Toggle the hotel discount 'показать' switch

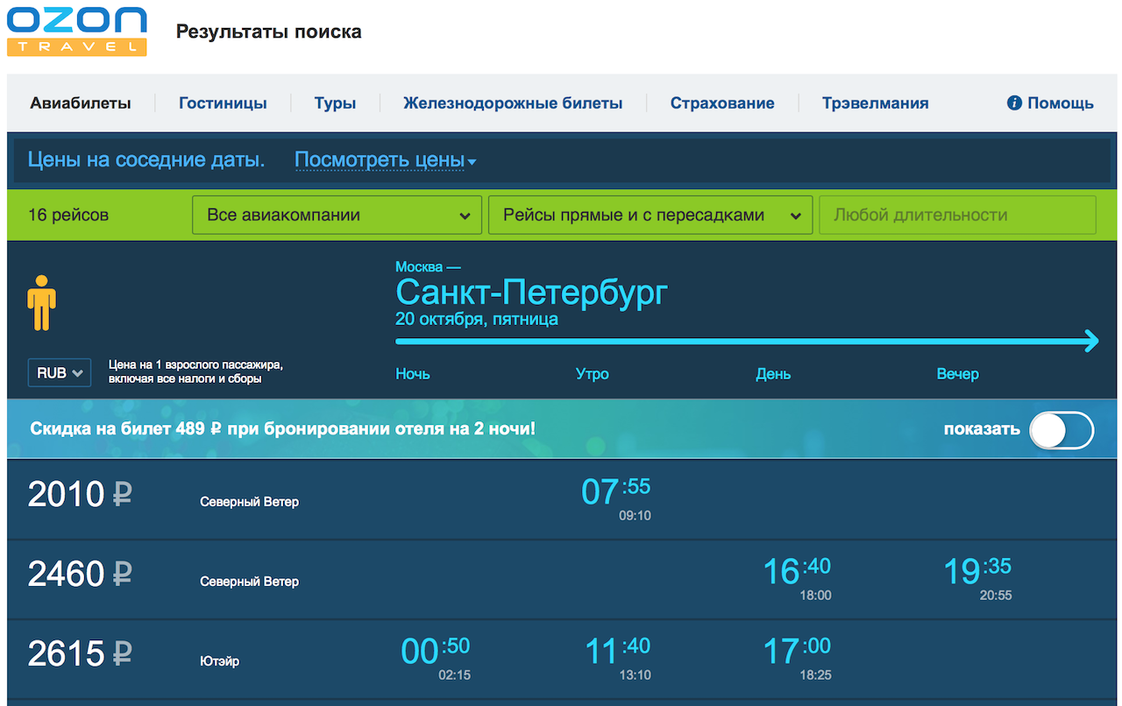[x=1062, y=430]
